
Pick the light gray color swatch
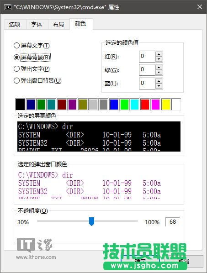93,104
